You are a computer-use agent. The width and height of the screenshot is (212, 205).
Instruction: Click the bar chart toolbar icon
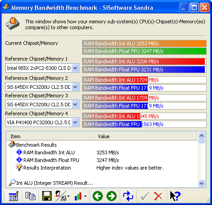78,196
